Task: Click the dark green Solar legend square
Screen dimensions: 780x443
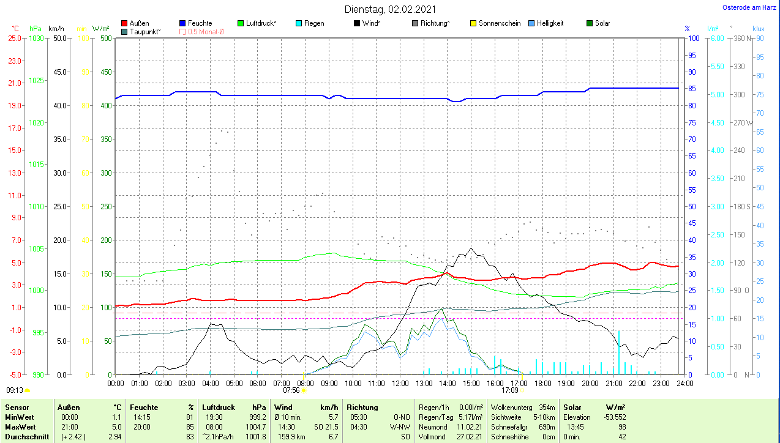Action: [x=590, y=23]
